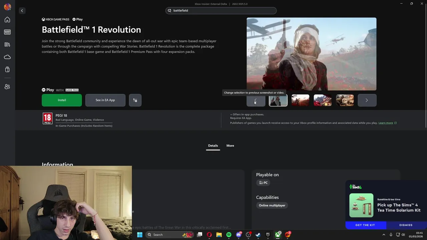Go to the next screenshot with the right chevron
427x240 pixels.
367,100
